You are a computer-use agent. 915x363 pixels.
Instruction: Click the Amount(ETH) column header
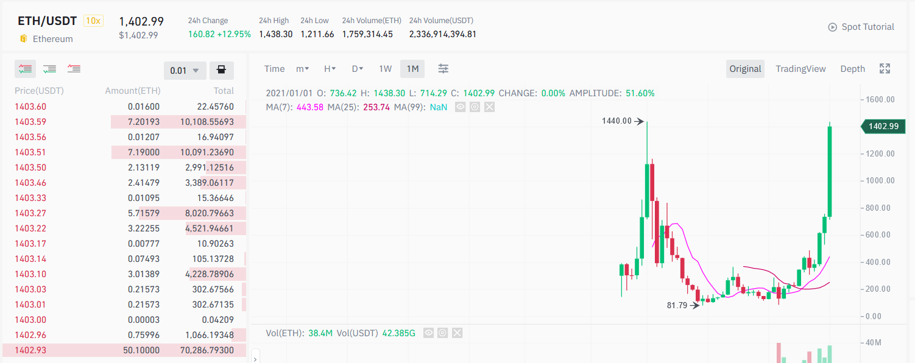tap(133, 91)
